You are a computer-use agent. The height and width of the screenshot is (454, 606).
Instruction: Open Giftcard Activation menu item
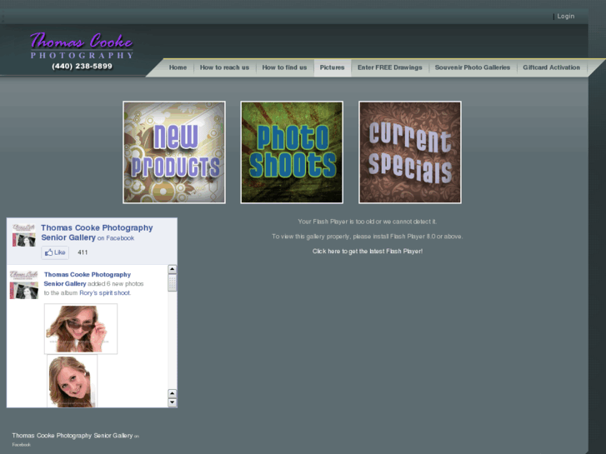point(552,67)
